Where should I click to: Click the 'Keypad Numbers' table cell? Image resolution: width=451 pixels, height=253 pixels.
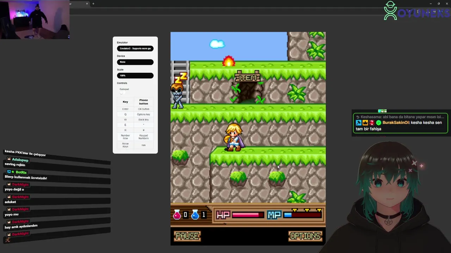(x=143, y=137)
